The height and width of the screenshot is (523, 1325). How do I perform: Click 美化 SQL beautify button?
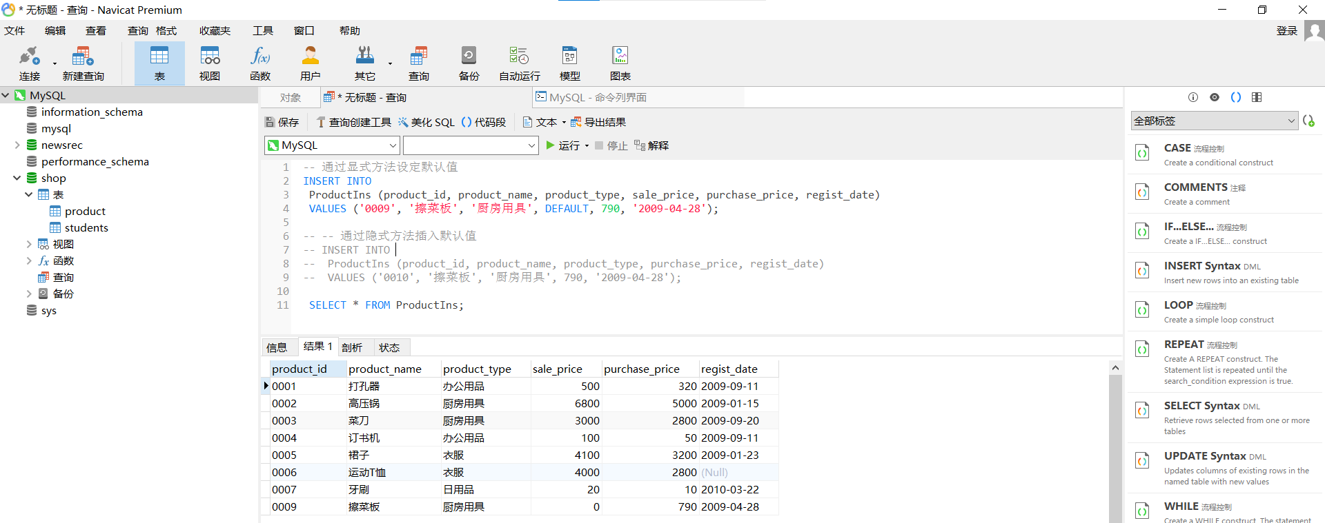click(426, 122)
